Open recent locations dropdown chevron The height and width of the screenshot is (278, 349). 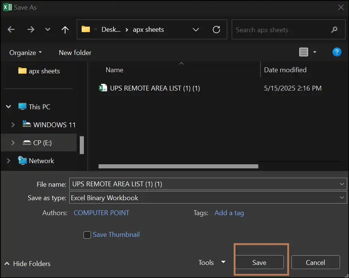coord(48,29)
